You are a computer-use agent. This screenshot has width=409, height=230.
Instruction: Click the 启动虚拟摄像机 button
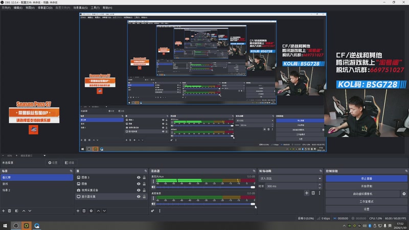362,194
